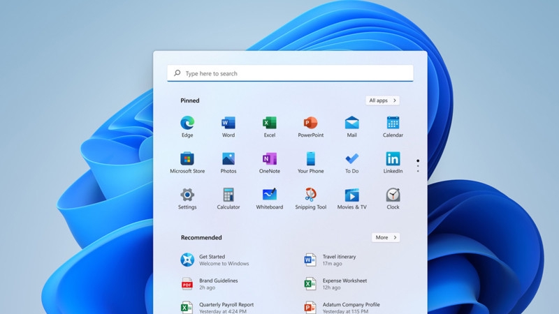Click the "Welcome to Windows" subtitle text
This screenshot has width=559, height=314.
(224, 264)
